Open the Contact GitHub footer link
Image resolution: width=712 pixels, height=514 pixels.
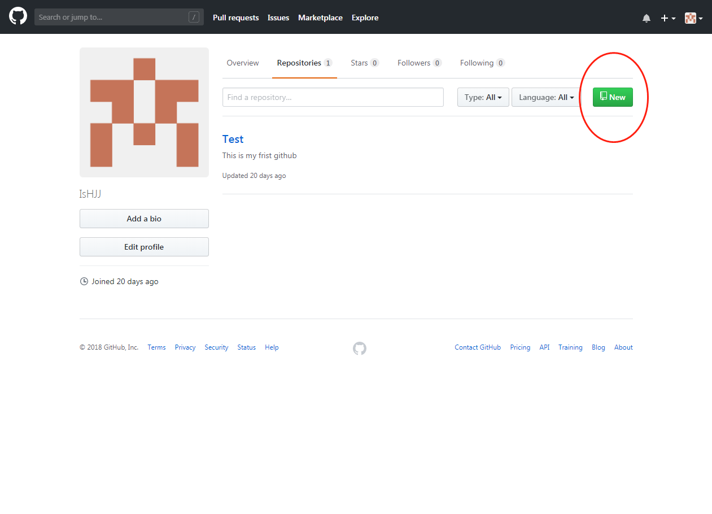[x=478, y=347]
